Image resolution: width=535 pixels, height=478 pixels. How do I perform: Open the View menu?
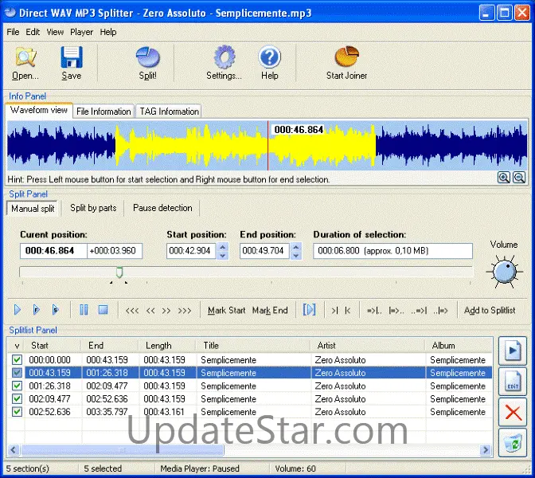click(55, 32)
